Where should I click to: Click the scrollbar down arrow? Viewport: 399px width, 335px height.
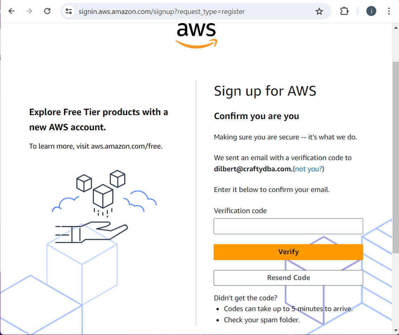point(395,331)
